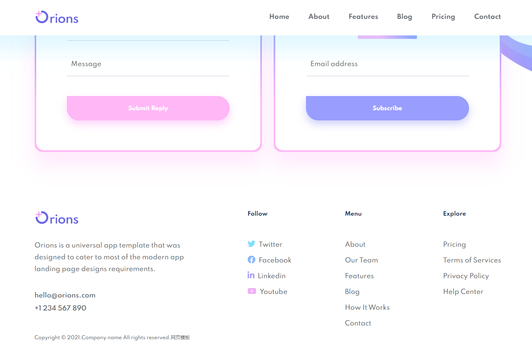
Task: Click the Youtube play icon
Action: point(252,291)
